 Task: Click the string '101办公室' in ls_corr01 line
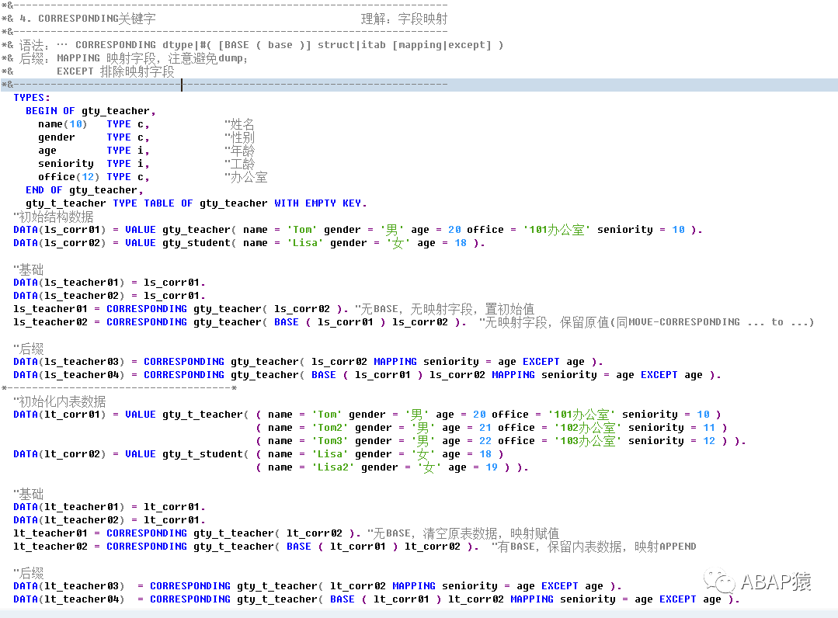[556, 230]
